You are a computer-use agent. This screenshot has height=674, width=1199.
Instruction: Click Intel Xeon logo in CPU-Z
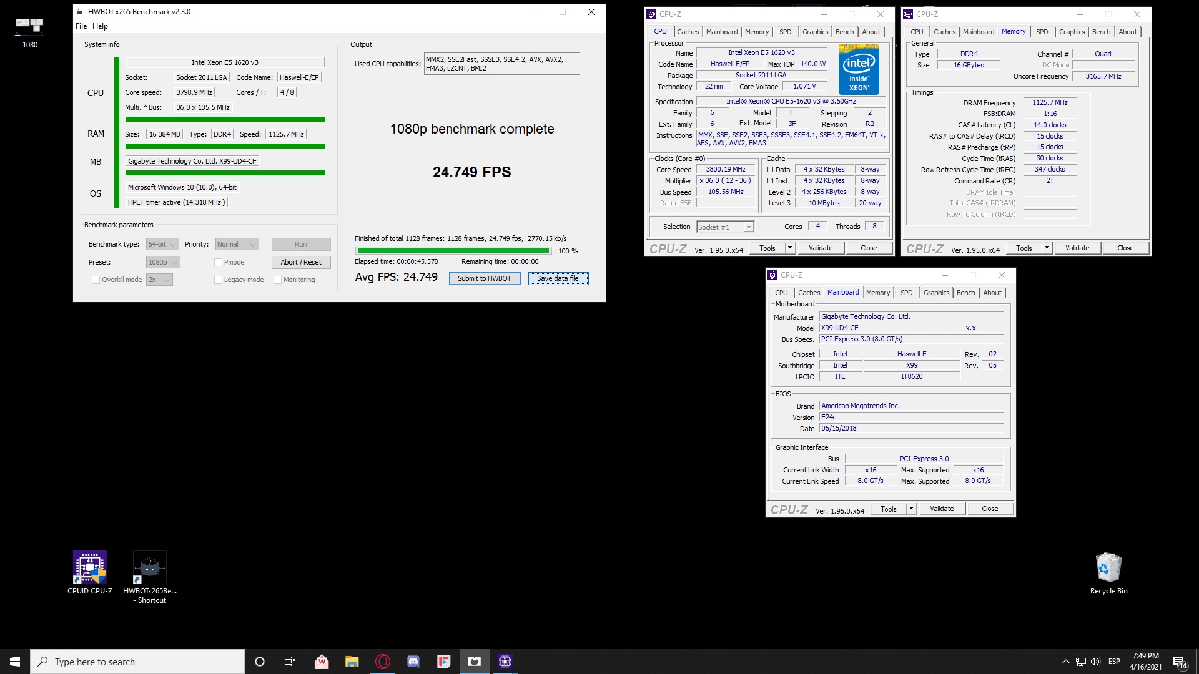pos(859,69)
